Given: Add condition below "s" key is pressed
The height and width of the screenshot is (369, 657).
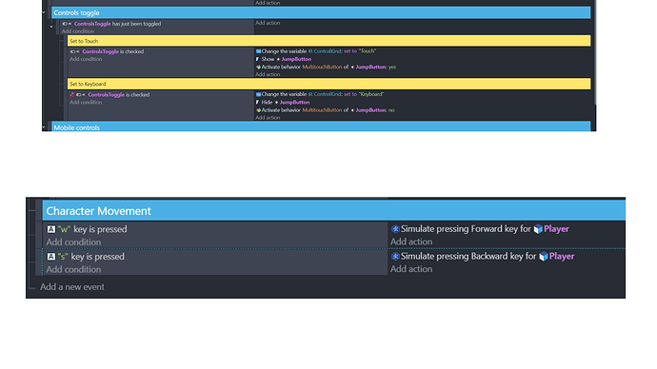Looking at the screenshot, I should point(73,269).
